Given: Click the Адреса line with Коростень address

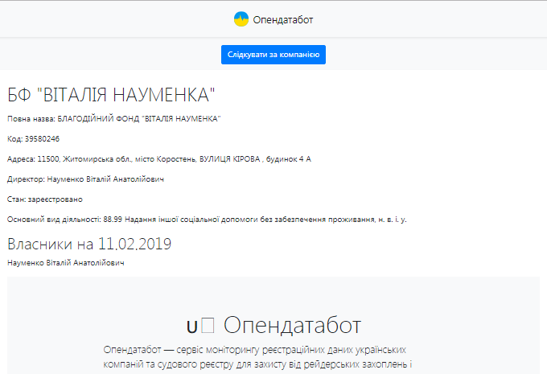Looking at the screenshot, I should [158, 159].
